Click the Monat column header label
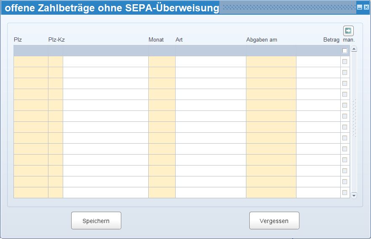 [x=156, y=40]
